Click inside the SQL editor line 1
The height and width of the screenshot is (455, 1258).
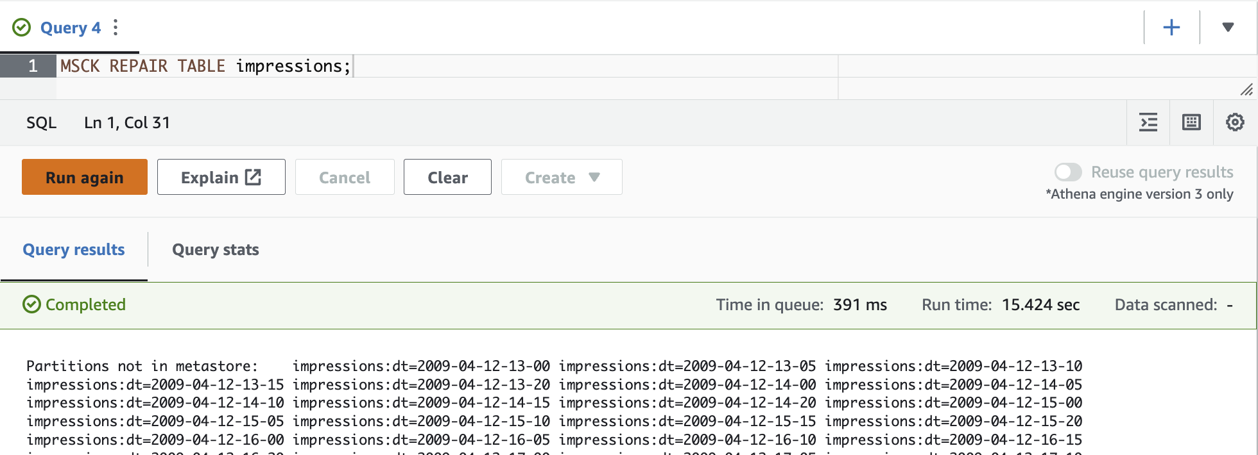513,66
